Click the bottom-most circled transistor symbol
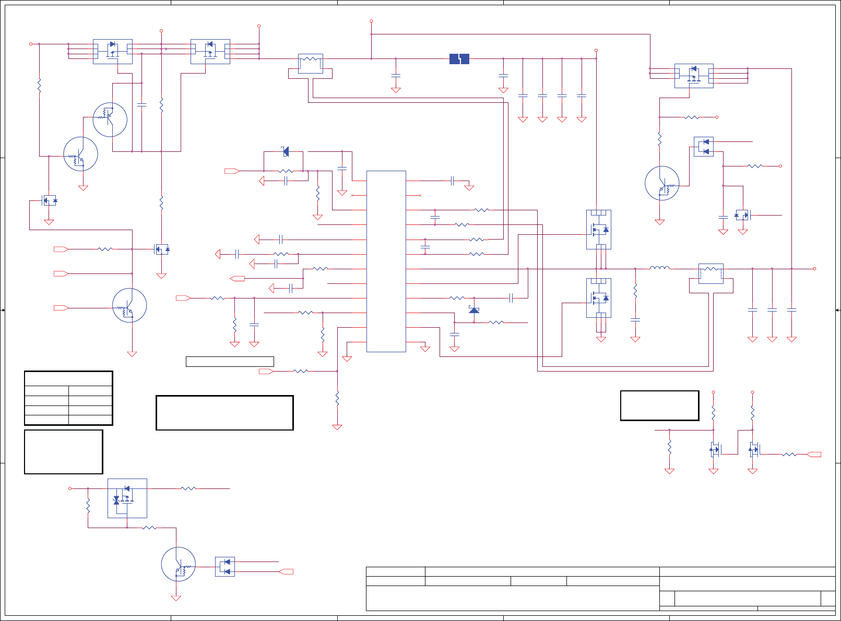Screen dimensions: 841x621 click(179, 564)
